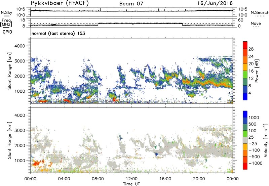Viewport: 269px width, 186px height.
Task: Click the '12:00' time tick label
Action: (x=131, y=179)
